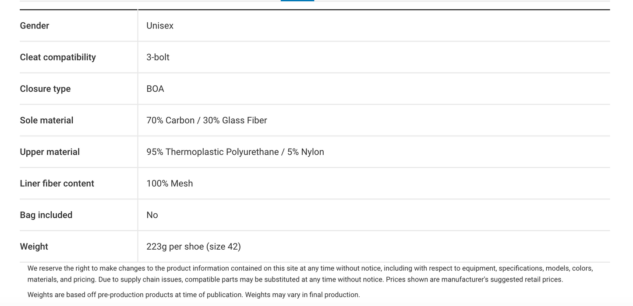This screenshot has width=633, height=306.
Task: Select the No value for Bag included
Action: coord(152,215)
